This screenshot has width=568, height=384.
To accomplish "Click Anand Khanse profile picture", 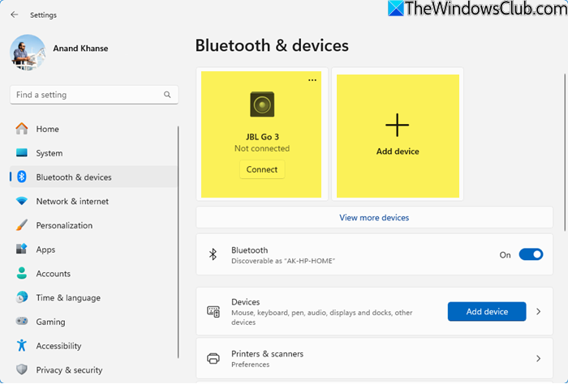I will 28,51.
